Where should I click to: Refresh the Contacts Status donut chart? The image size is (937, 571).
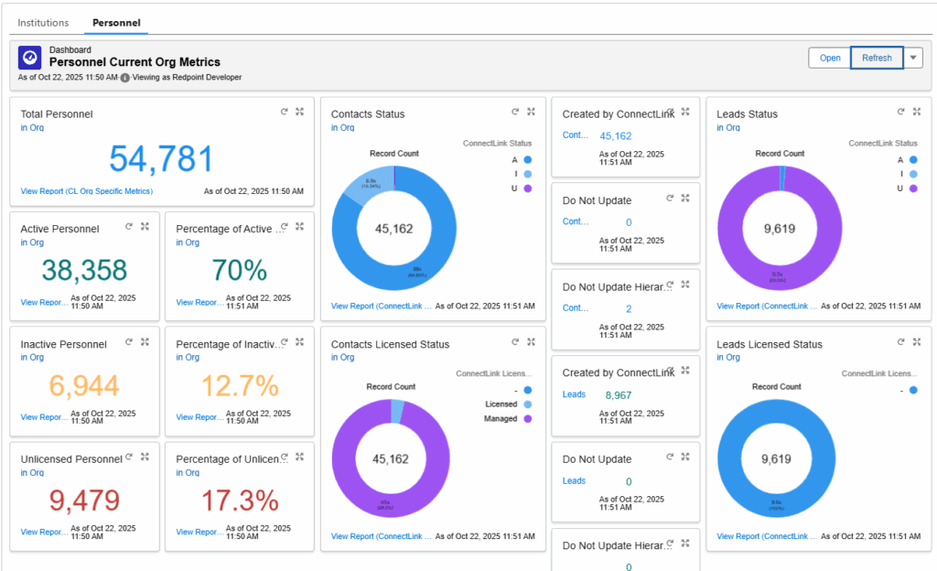(515, 111)
